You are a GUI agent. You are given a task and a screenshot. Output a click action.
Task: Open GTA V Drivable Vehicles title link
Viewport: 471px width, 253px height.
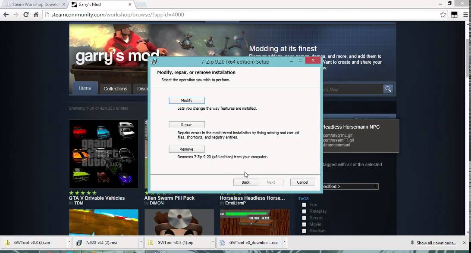tap(97, 198)
